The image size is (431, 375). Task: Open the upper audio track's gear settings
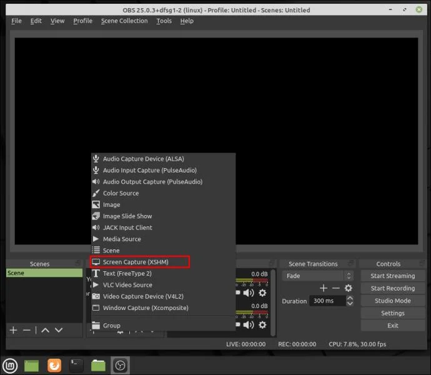(x=262, y=292)
